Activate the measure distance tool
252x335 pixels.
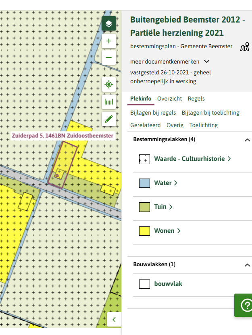[x=108, y=102]
